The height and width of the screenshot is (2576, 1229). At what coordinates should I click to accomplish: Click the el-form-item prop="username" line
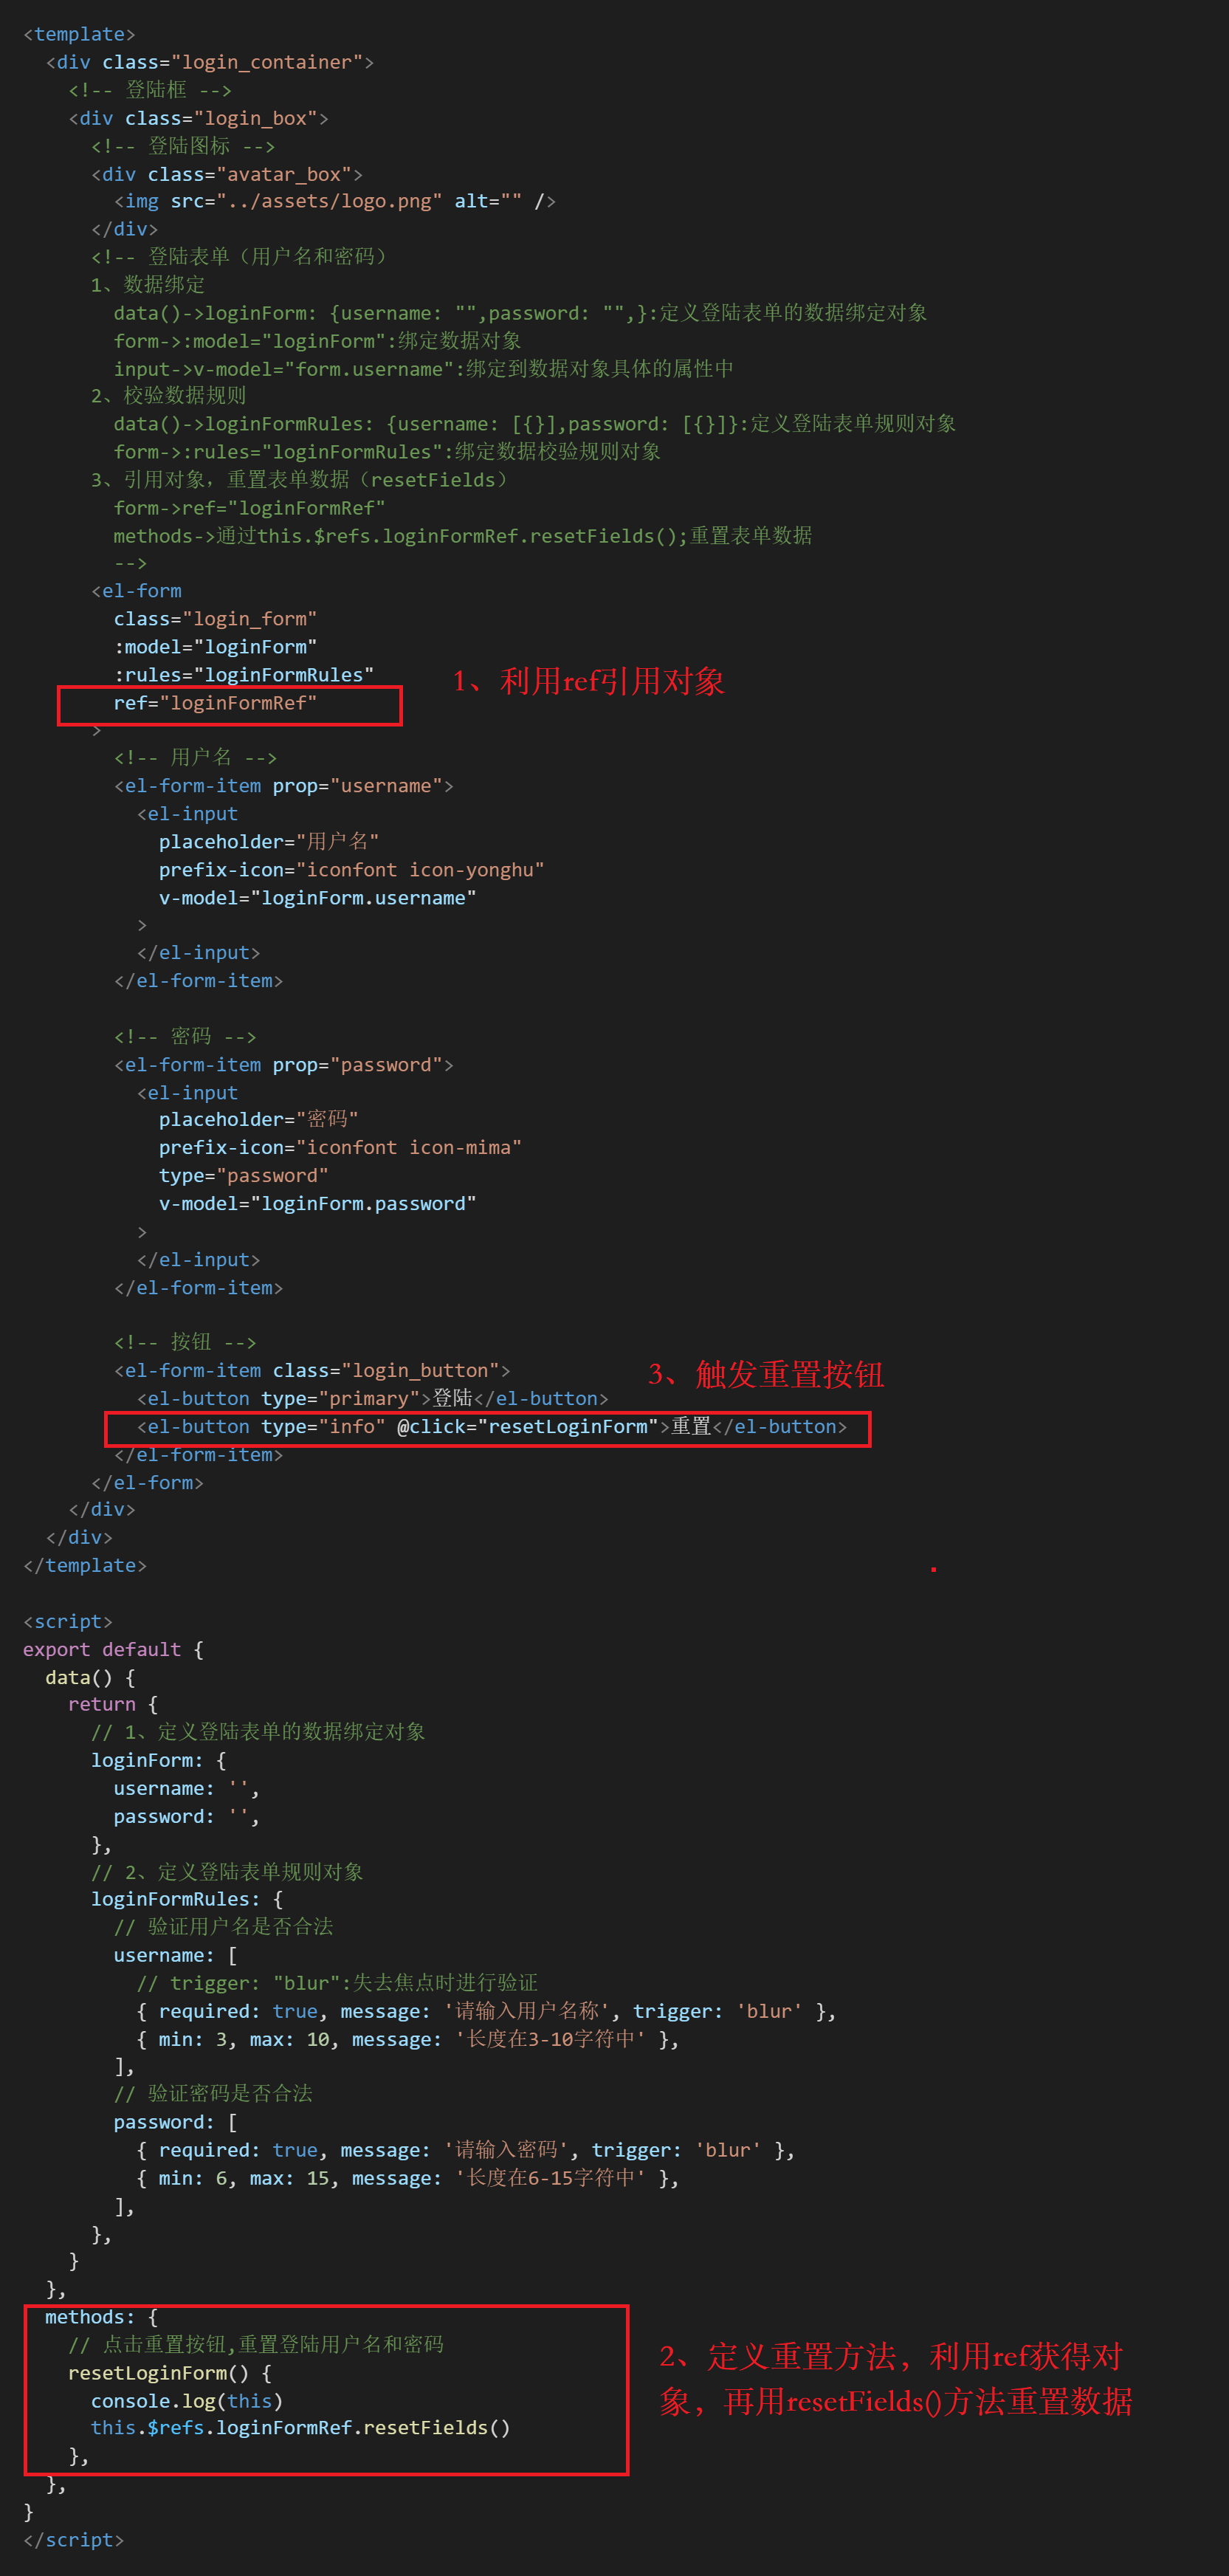point(284,786)
